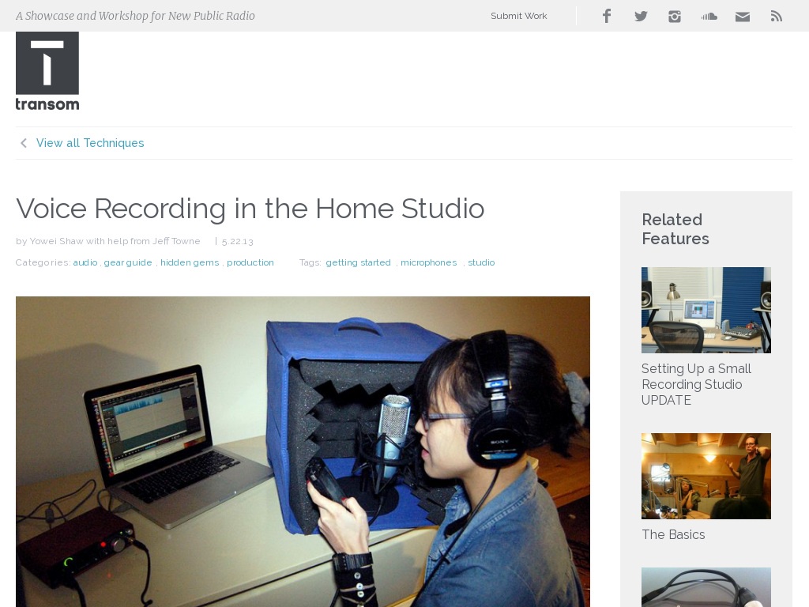Open Setting Up a Small Recording Studio UPDATE

click(x=696, y=385)
